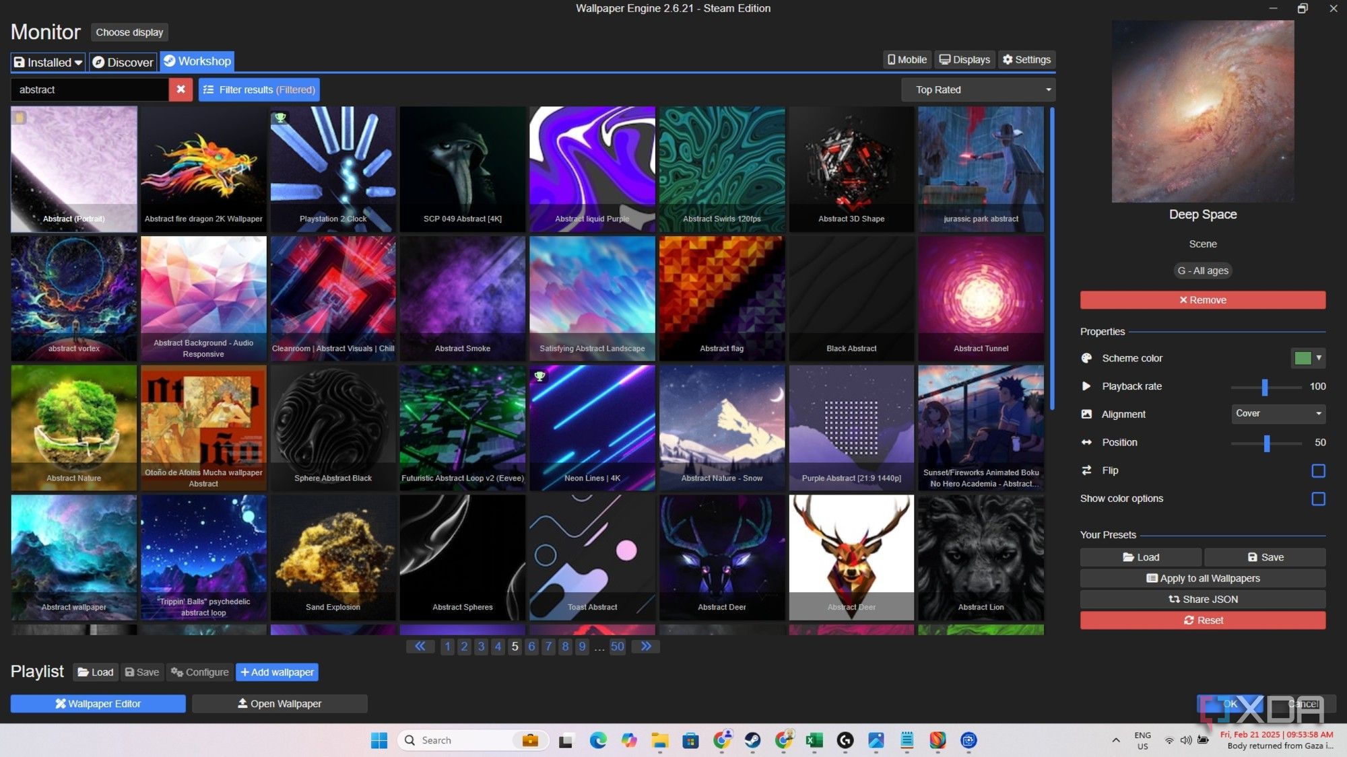Open the Settings panel
This screenshot has height=757, width=1347.
tap(1026, 59)
